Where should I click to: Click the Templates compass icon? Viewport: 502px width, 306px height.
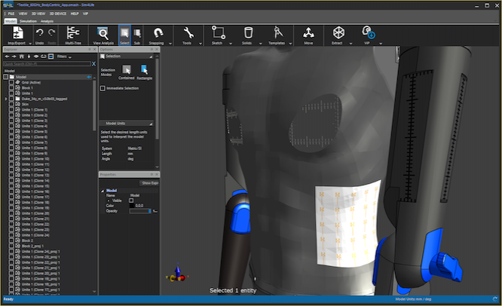[278, 33]
